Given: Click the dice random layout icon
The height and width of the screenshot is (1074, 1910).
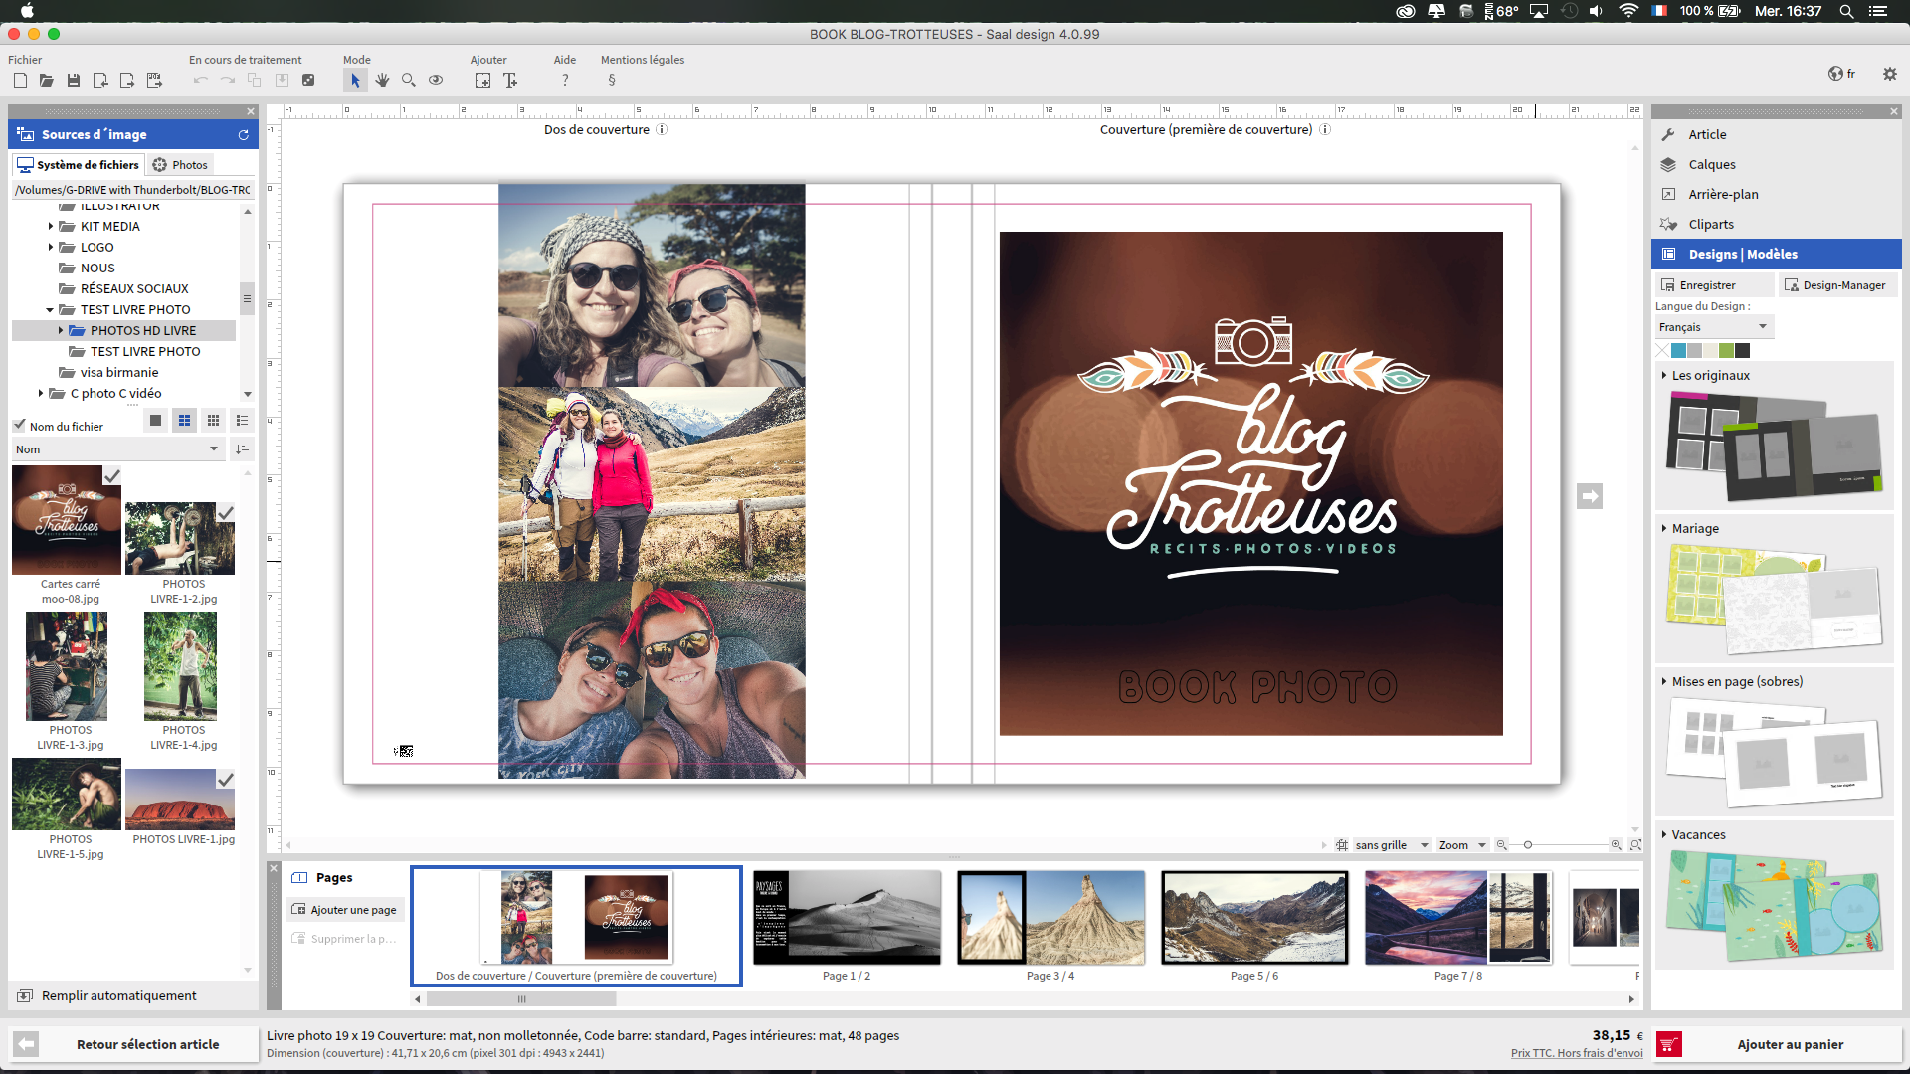Looking at the screenshot, I should coord(308,81).
